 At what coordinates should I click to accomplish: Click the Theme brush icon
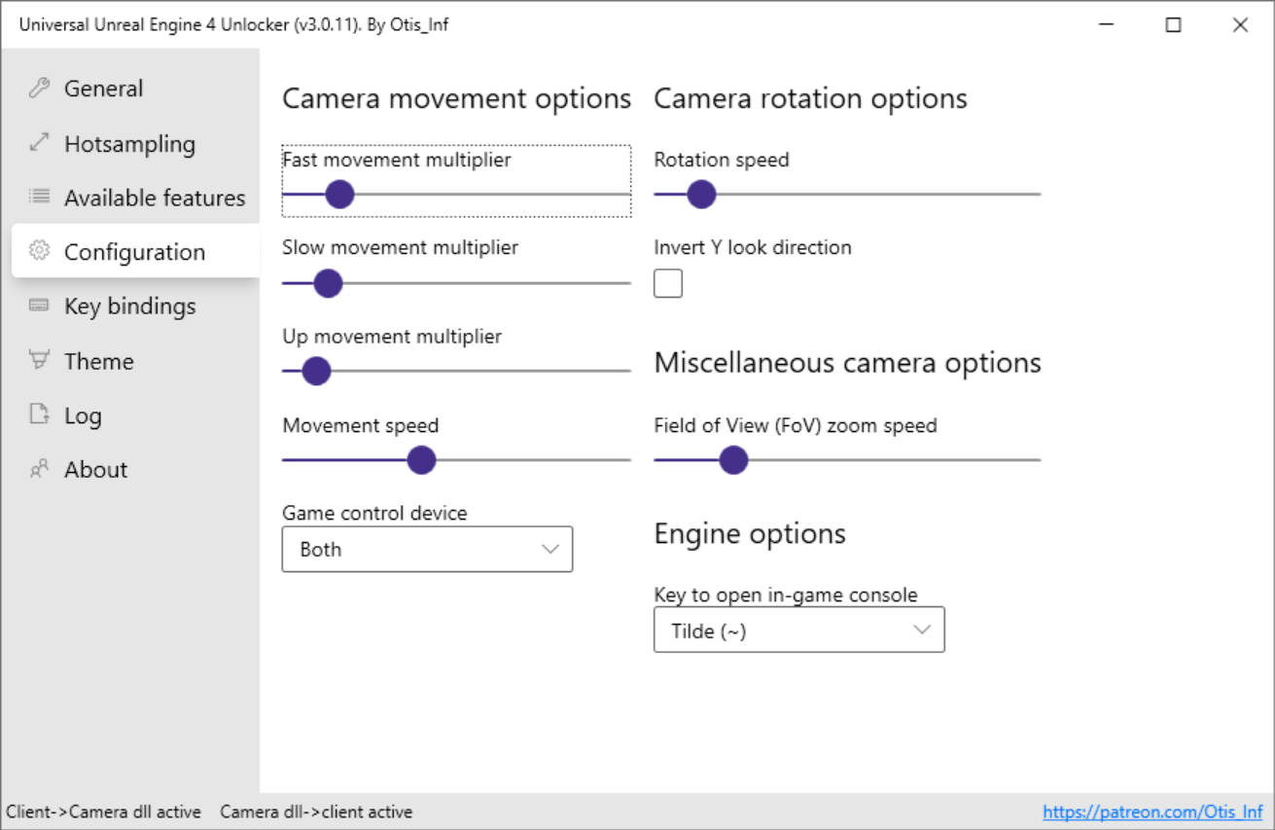[x=39, y=360]
